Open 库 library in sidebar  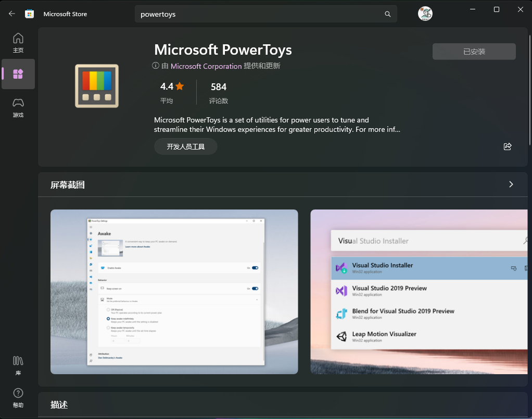(18, 365)
